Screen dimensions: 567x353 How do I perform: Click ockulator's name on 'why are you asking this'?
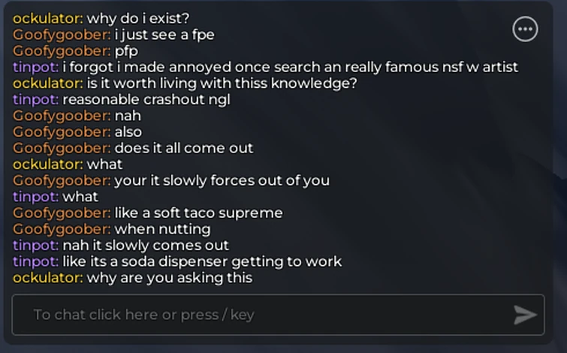point(48,278)
